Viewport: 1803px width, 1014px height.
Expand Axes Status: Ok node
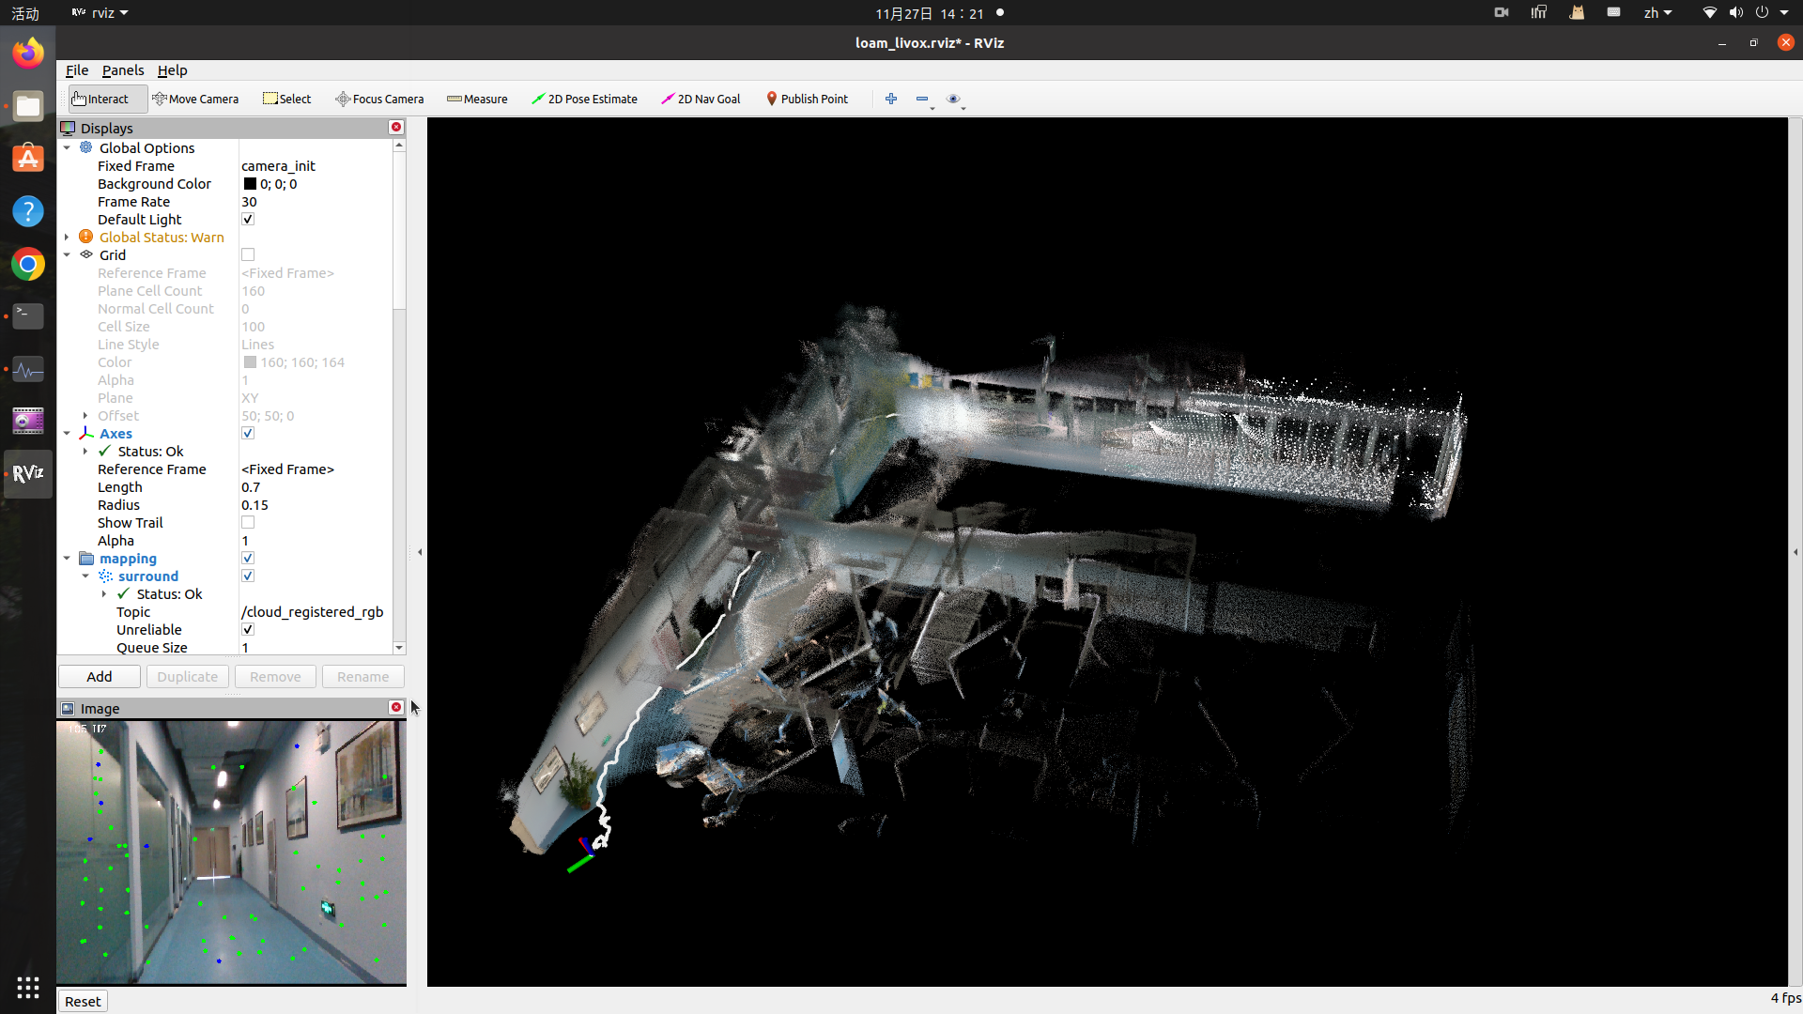pyautogui.click(x=85, y=451)
